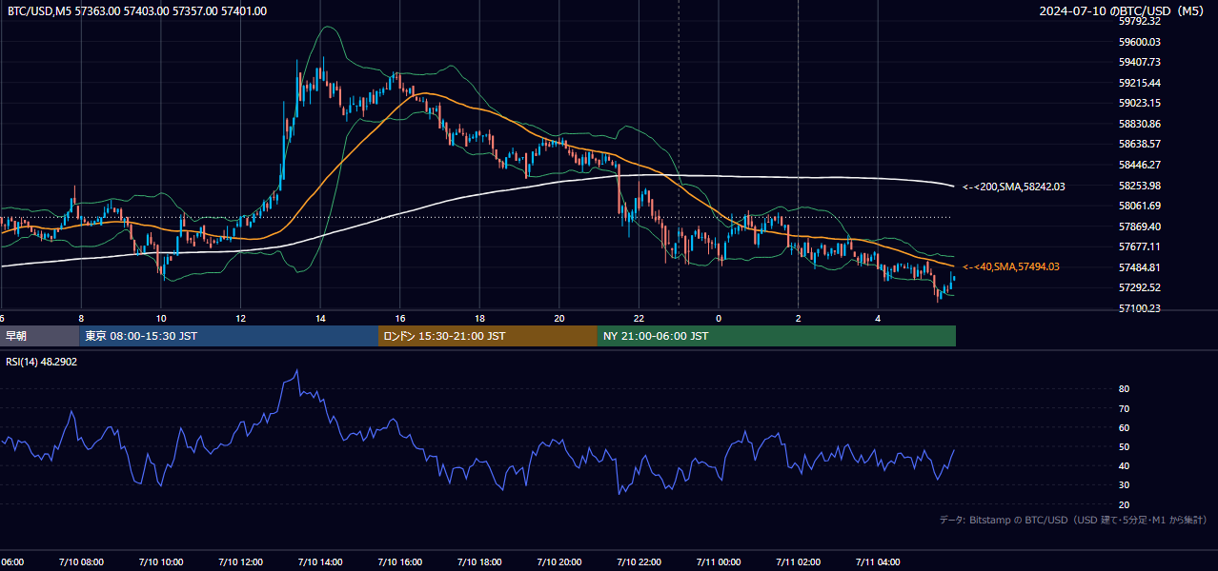Select price axis value 59023.15
The image size is (1218, 571).
pos(1139,103)
